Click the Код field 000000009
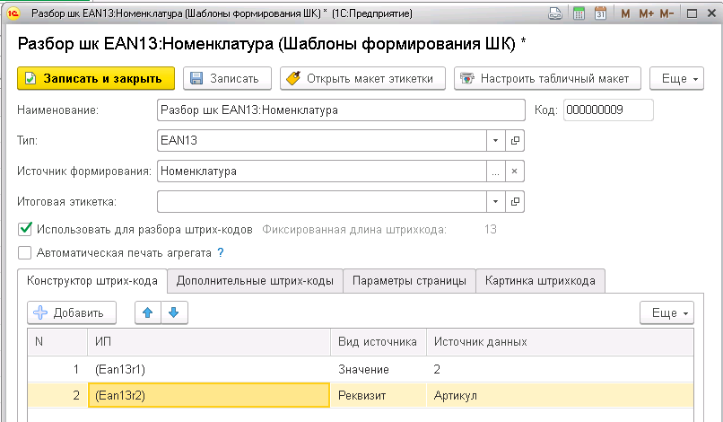 [x=608, y=110]
